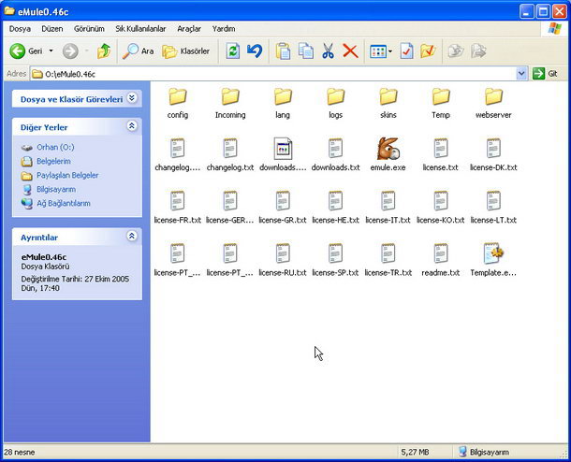Screen dimensions: 571x462
Task: Click the Folder Options toolbar icon
Action: [x=428, y=51]
